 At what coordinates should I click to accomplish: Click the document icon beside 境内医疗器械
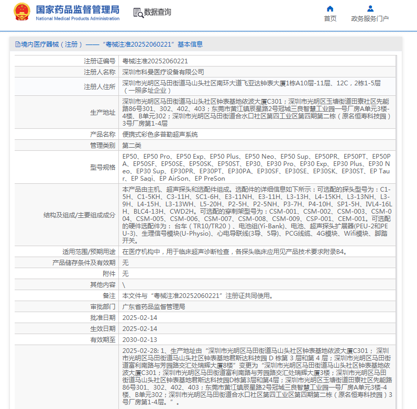[x=17, y=45]
